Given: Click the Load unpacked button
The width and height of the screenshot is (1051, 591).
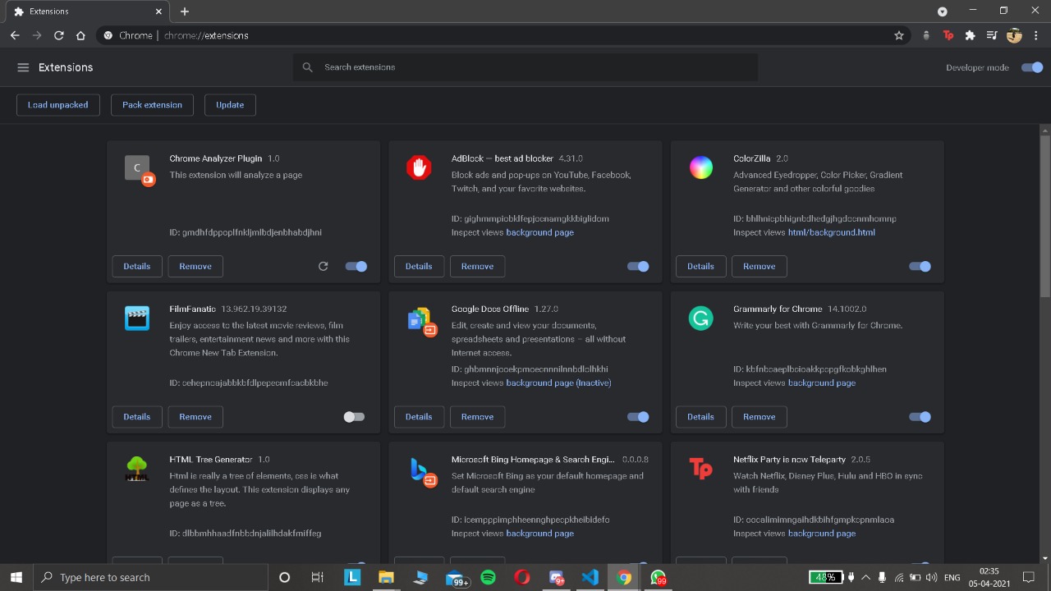Looking at the screenshot, I should 57,105.
